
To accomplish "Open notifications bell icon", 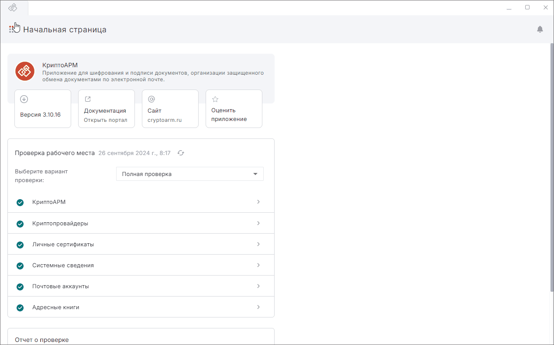I will tap(540, 29).
